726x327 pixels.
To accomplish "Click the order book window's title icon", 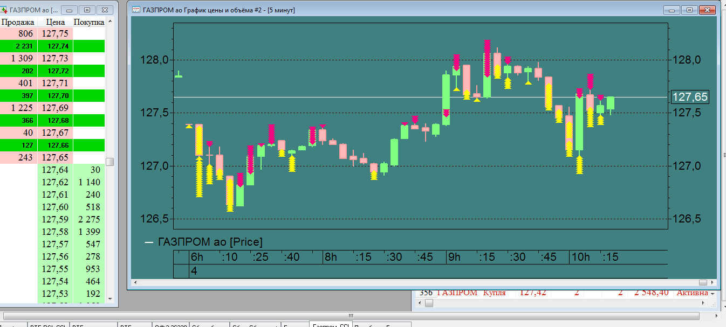I will tap(5, 10).
